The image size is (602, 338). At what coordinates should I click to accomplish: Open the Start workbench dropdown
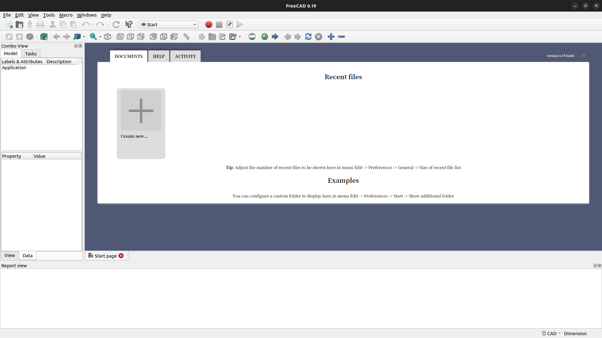pos(169,24)
